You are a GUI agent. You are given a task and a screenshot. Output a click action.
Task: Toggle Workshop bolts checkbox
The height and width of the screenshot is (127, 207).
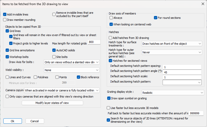[x=7, y=57]
